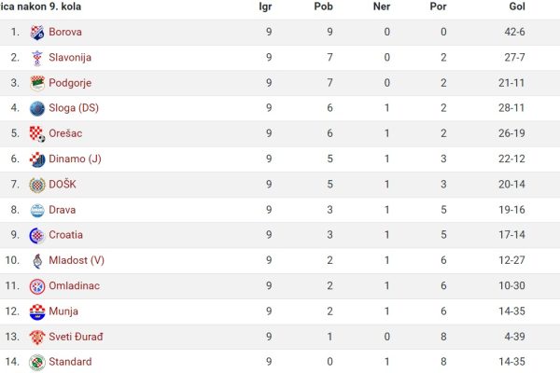The image size is (560, 373).
Task: Click the Igr column header
Action: 265,7
